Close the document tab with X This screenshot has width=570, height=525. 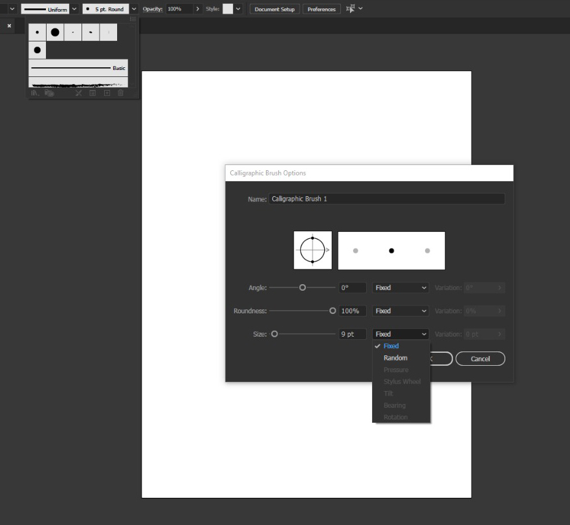tap(10, 26)
